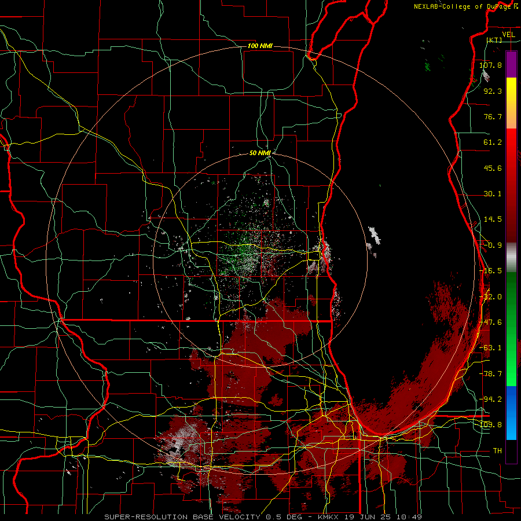This screenshot has height=521, width=521.
Task: Select the -63.1 velocity scale value
Action: 490,348
